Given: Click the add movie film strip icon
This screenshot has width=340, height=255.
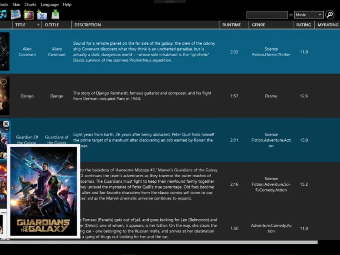Looking at the screenshot, I should click(15, 14).
